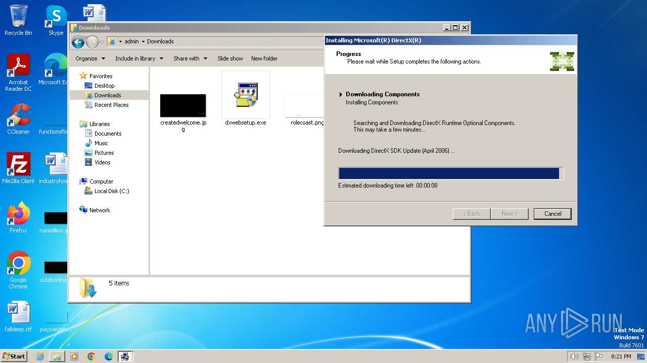Open Internet Explorer from taskbar

click(40, 356)
